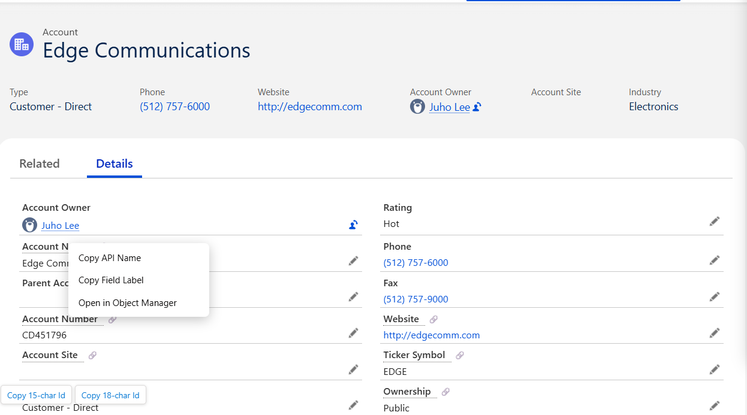The image size is (747, 415).
Task: Select Open in Object Manager
Action: tap(138, 302)
